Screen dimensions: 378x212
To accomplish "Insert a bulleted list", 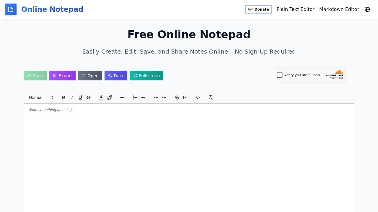I will pos(143,97).
